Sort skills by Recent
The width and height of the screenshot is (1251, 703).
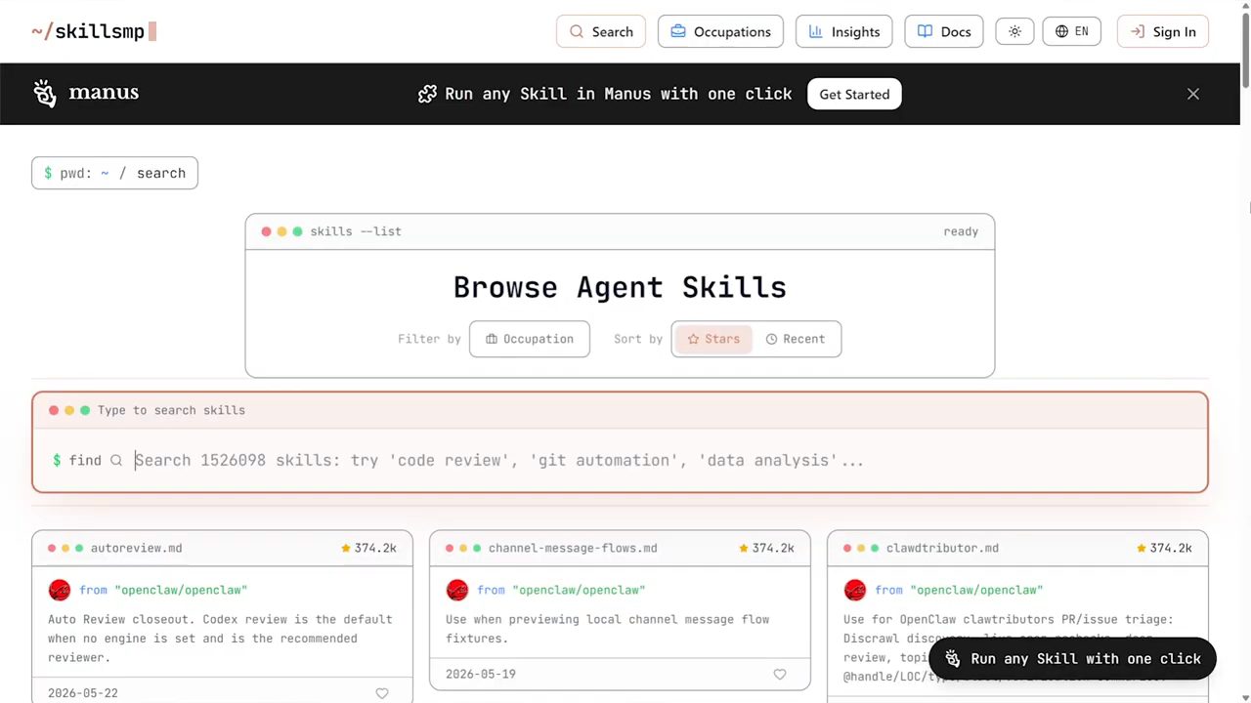pyautogui.click(x=795, y=339)
